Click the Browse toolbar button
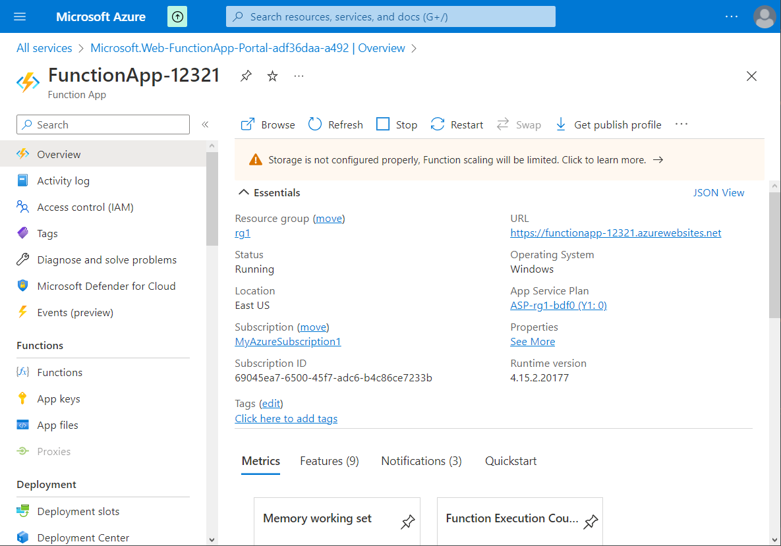Viewport: 781px width, 546px height. pos(268,124)
